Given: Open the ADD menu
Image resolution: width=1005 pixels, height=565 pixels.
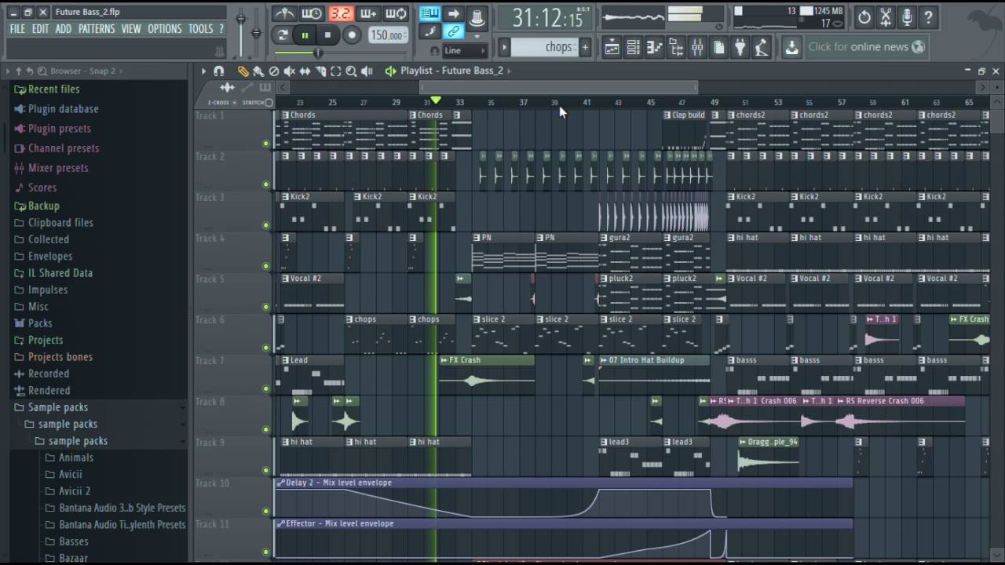Looking at the screenshot, I should point(64,29).
